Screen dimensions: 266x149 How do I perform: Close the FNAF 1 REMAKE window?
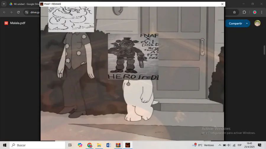[x=222, y=4]
